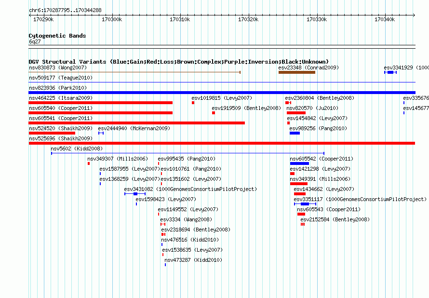Click the esv1538635 (Levy2007) label

click(192, 250)
